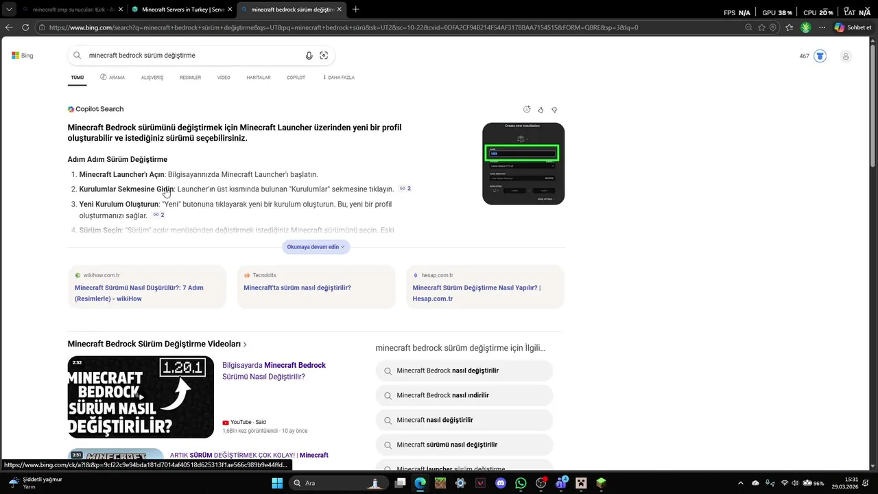Click the Bing logo
This screenshot has width=878, height=494.
pyautogui.click(x=23, y=56)
